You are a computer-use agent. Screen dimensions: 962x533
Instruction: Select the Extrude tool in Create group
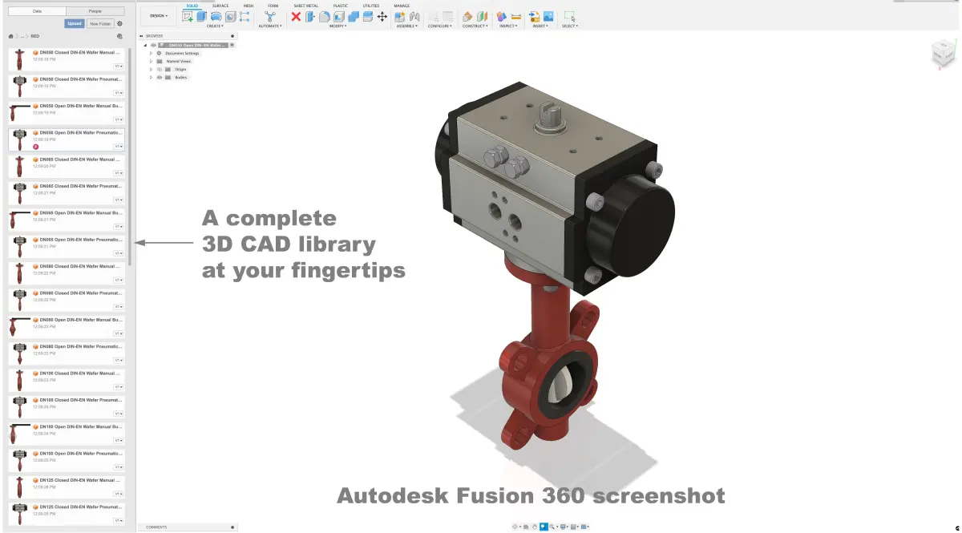(201, 16)
